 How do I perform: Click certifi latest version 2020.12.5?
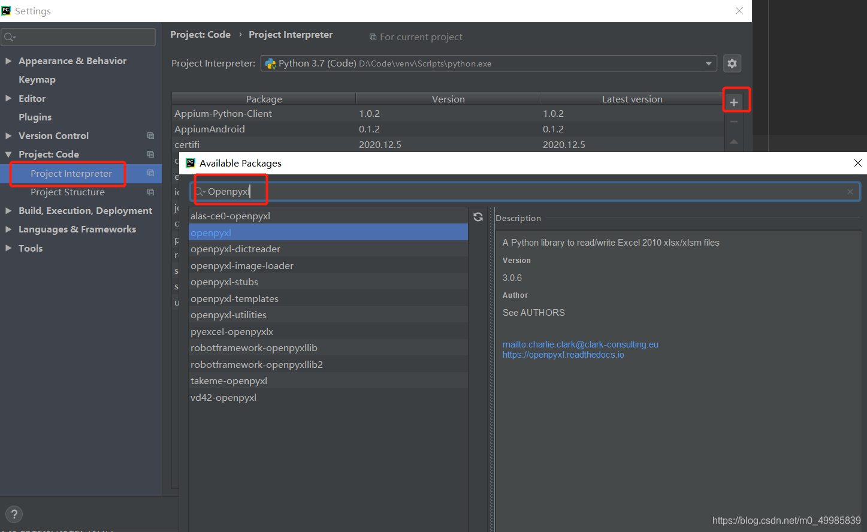pyautogui.click(x=564, y=145)
